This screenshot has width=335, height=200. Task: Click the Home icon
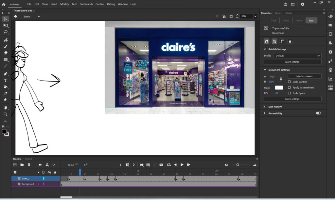[x=4, y=4]
